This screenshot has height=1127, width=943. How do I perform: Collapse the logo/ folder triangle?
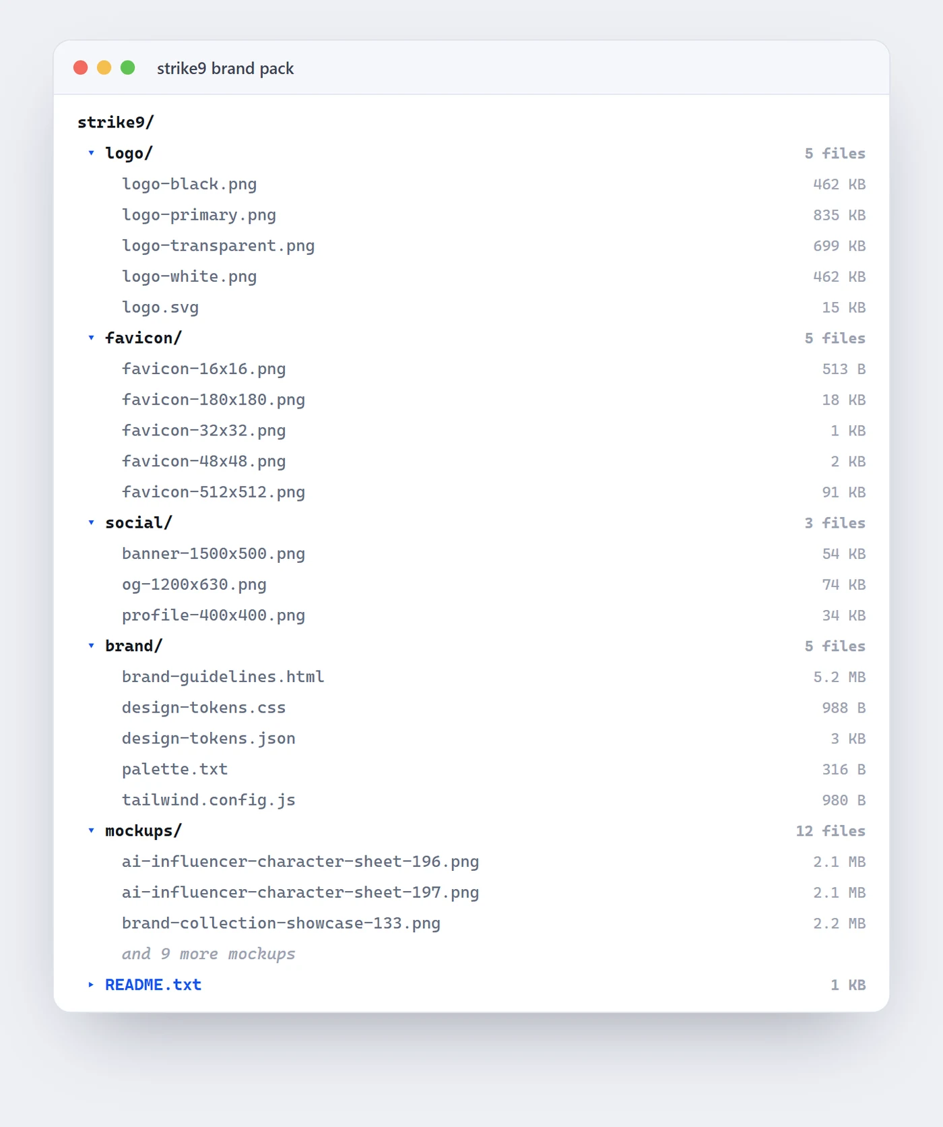point(91,153)
